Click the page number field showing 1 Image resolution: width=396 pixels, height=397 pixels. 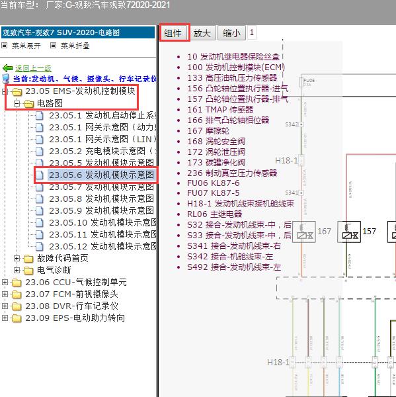(251, 32)
